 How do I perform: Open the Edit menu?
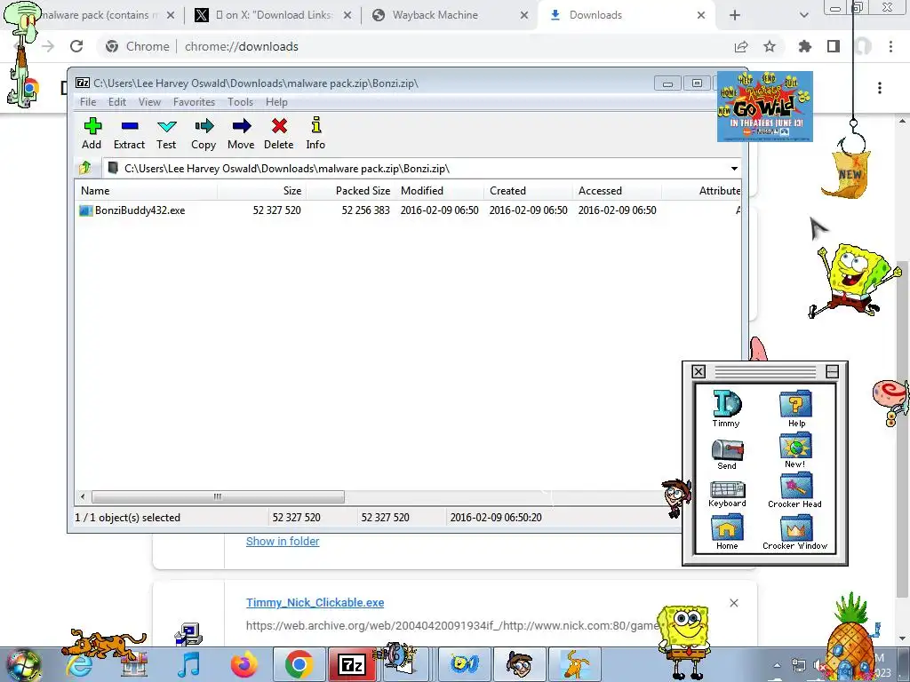pyautogui.click(x=117, y=102)
